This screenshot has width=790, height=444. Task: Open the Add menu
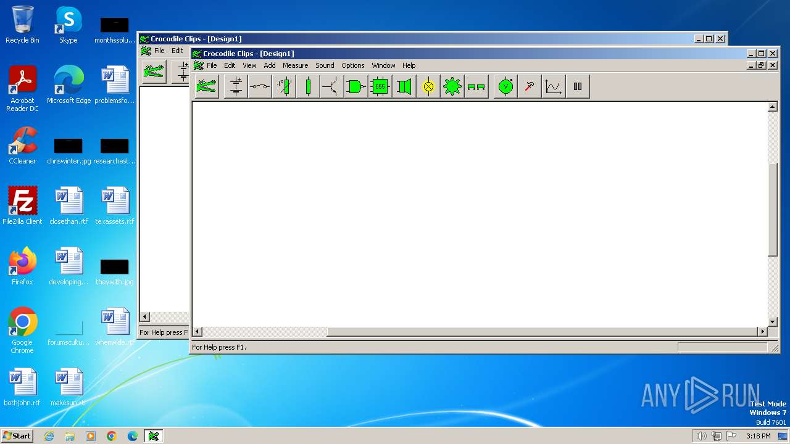pos(270,65)
